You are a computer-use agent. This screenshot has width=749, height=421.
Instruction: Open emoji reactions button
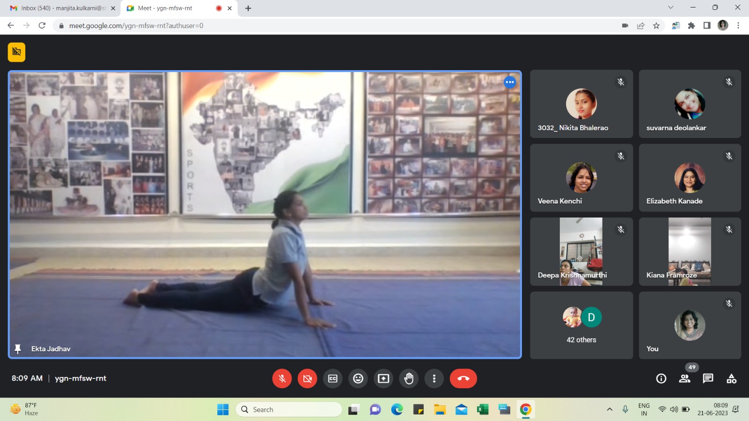[358, 378]
